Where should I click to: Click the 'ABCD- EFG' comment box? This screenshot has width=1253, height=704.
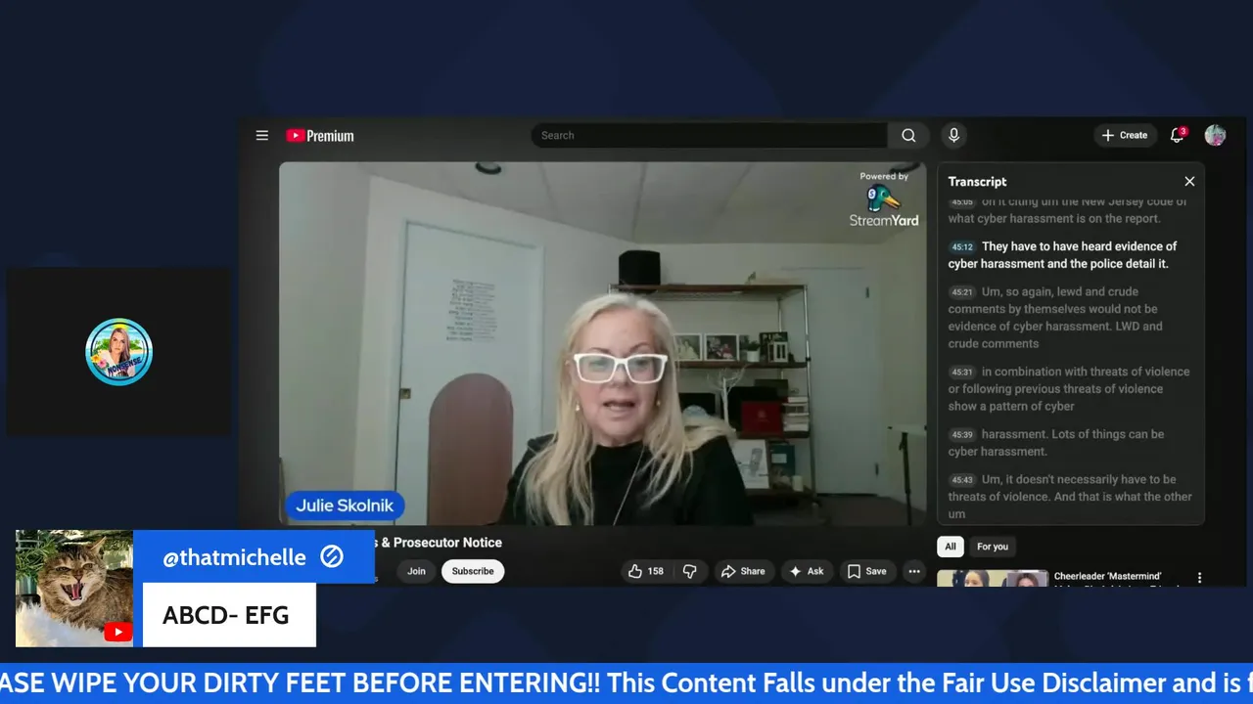229,615
